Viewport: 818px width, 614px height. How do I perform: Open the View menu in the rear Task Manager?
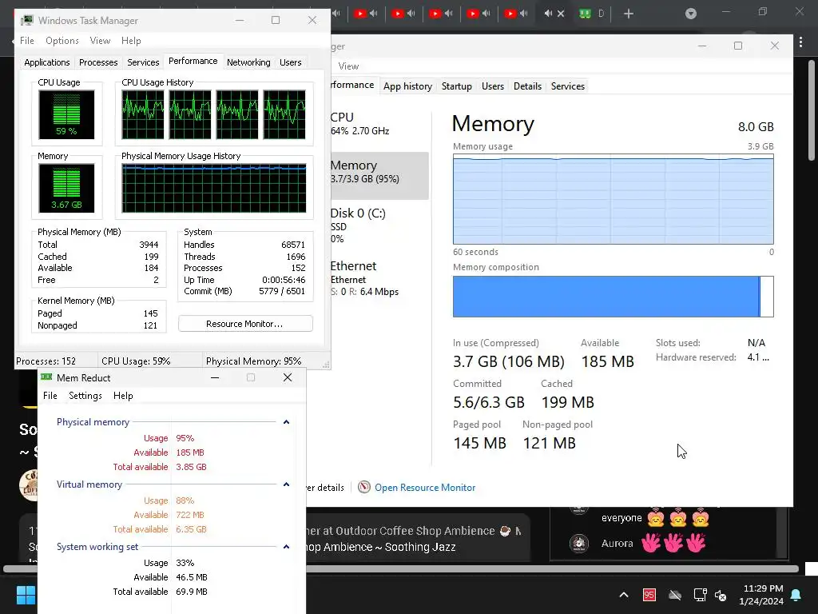pyautogui.click(x=348, y=66)
